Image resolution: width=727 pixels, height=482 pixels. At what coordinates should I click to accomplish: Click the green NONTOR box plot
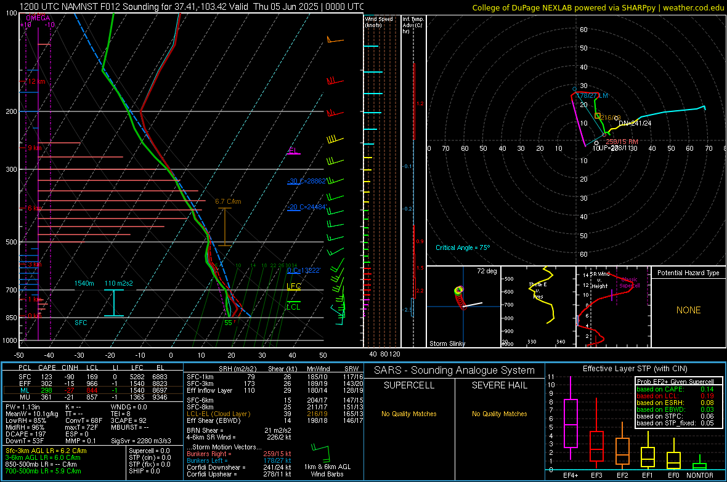coord(700,463)
